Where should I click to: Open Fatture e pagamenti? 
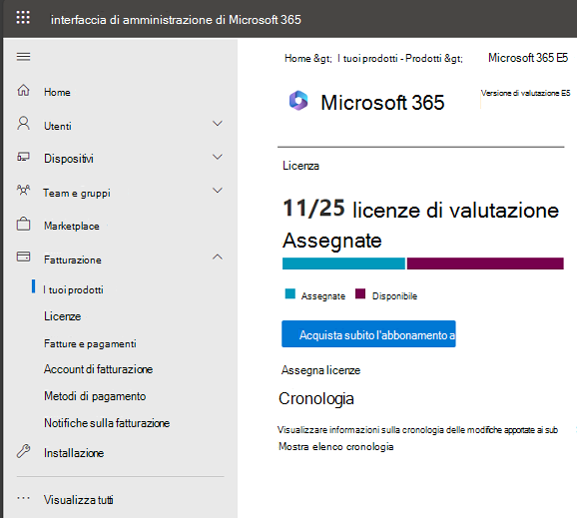click(90, 343)
